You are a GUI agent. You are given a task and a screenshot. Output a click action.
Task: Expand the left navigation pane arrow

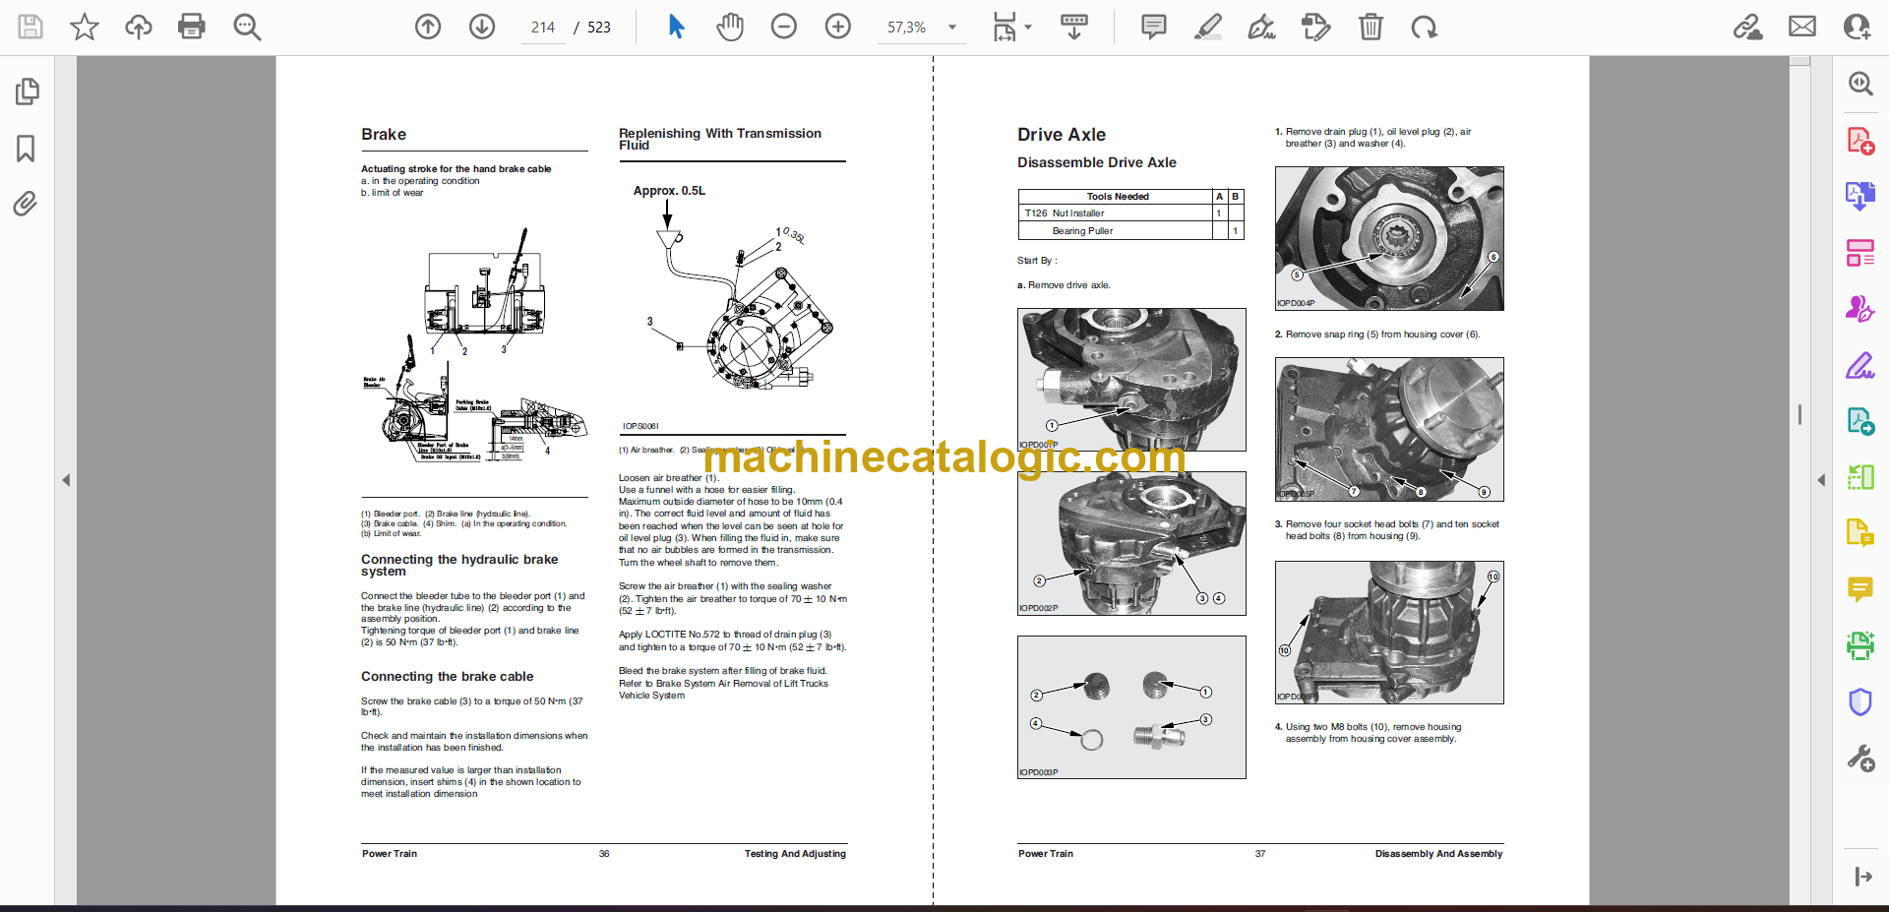click(x=66, y=480)
